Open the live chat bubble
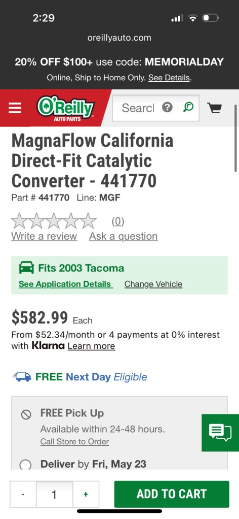Viewport: 239px width, 519px height. tap(220, 433)
